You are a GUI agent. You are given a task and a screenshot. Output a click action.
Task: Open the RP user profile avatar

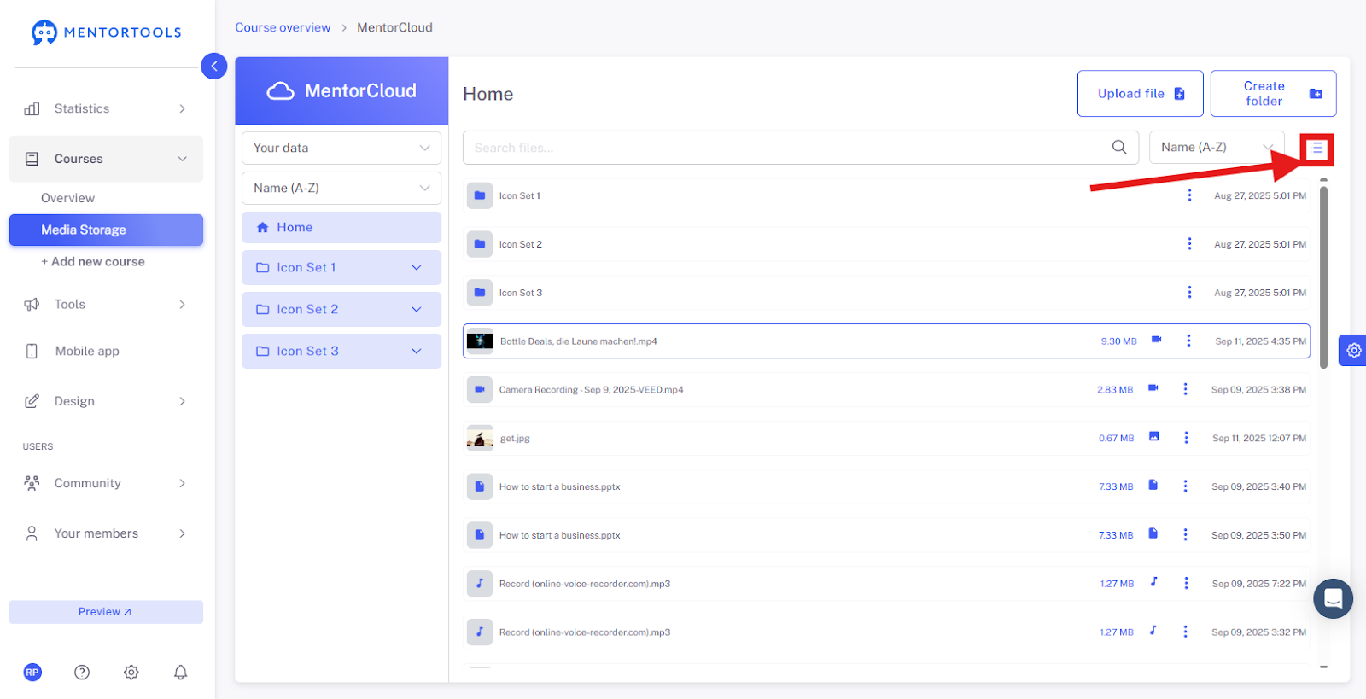tap(32, 673)
